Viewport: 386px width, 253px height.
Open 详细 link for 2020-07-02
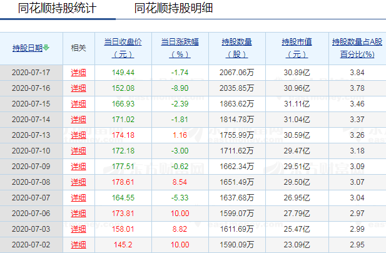[78, 245]
